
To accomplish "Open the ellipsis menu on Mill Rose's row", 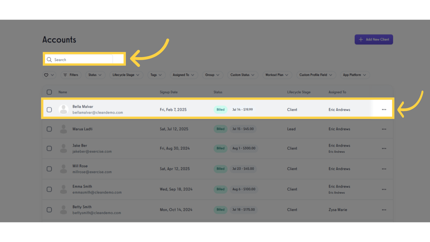I will [384, 169].
